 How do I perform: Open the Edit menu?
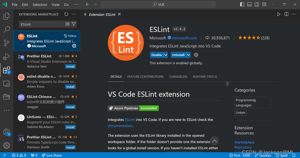25,4
